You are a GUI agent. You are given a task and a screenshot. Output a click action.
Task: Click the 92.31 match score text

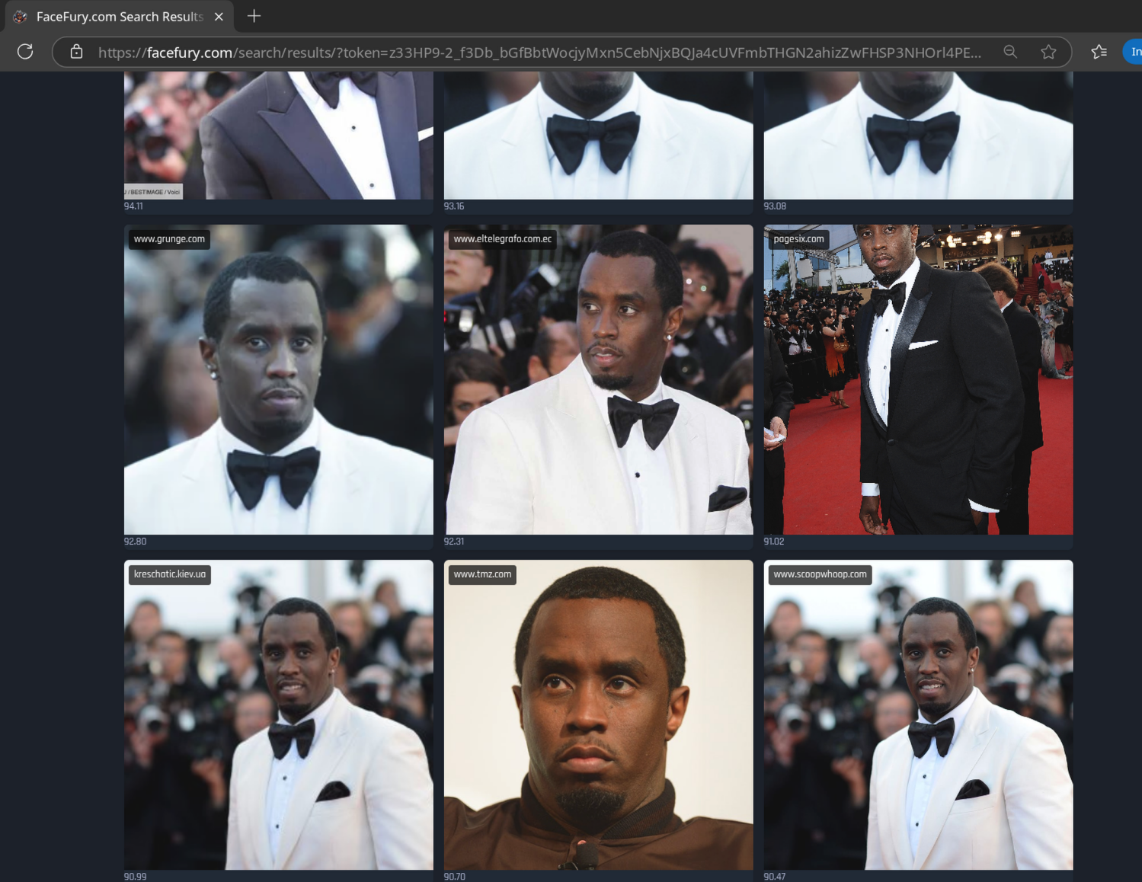tap(454, 542)
